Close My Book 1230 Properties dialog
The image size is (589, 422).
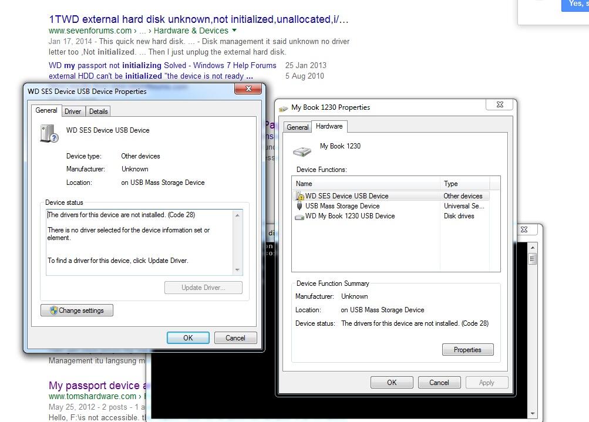click(500, 104)
